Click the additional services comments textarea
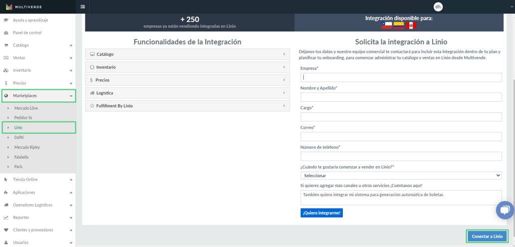The width and height of the screenshot is (515, 247). coord(401,198)
